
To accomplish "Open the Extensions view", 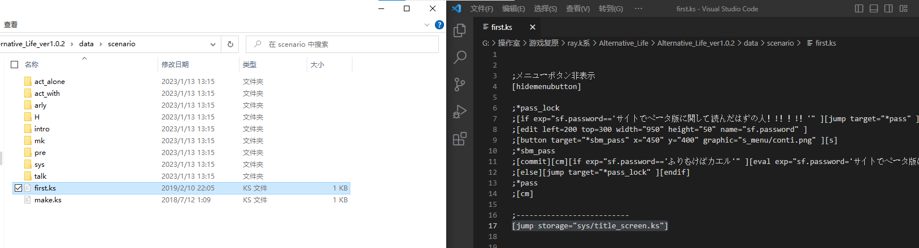I will point(460,138).
